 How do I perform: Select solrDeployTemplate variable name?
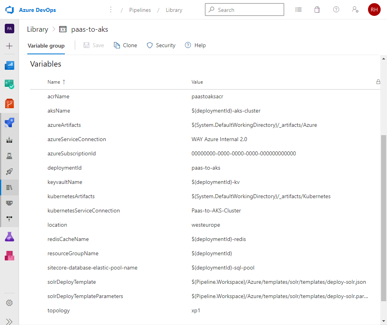[x=72, y=282]
